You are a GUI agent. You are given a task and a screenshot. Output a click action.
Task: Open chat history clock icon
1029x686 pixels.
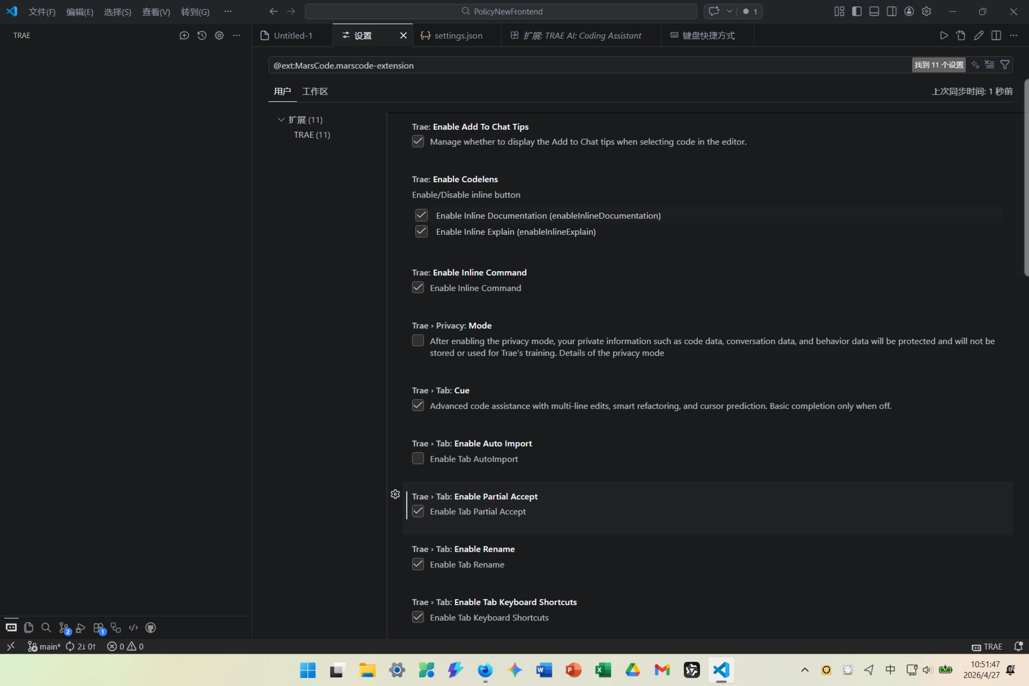pos(202,35)
